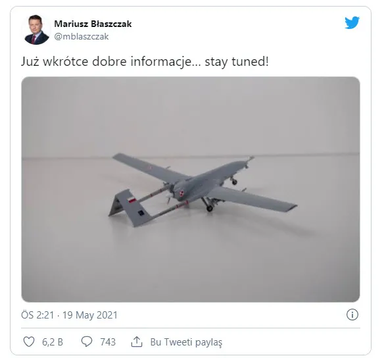Open the drone model photo
Viewport: 384px width, 358px height.
coord(191,189)
